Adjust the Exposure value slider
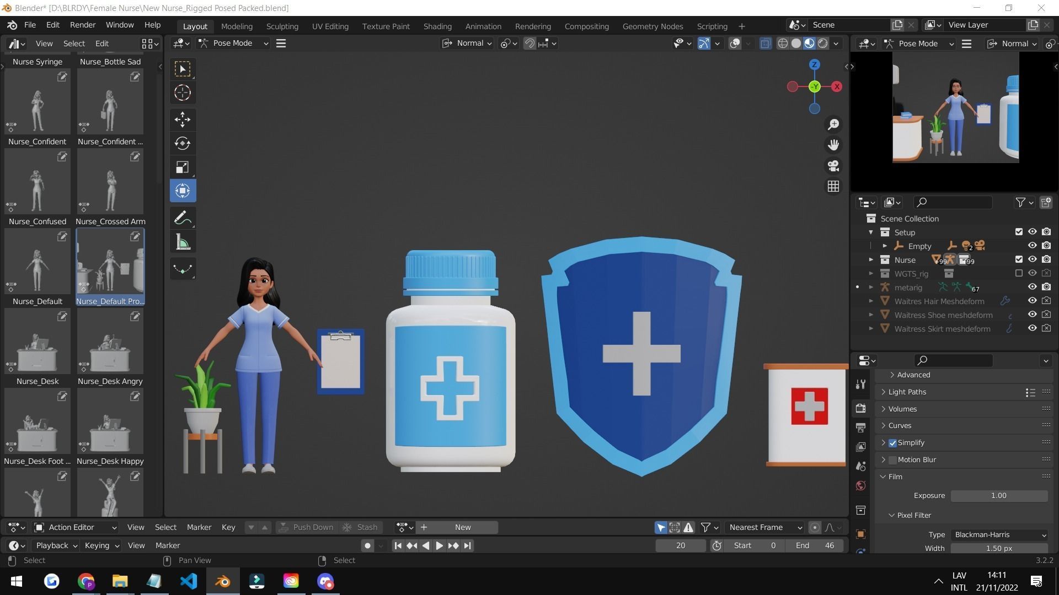The width and height of the screenshot is (1059, 595). [x=999, y=496]
